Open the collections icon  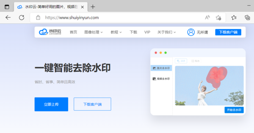click(x=247, y=17)
